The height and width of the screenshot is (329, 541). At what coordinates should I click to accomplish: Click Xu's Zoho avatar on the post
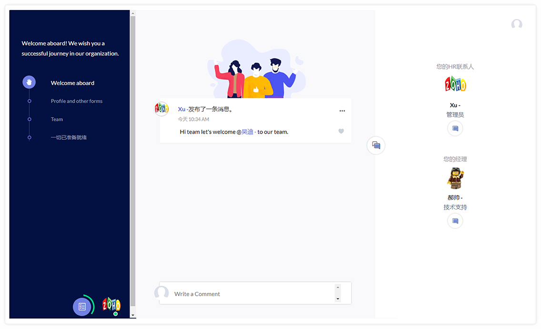click(161, 108)
